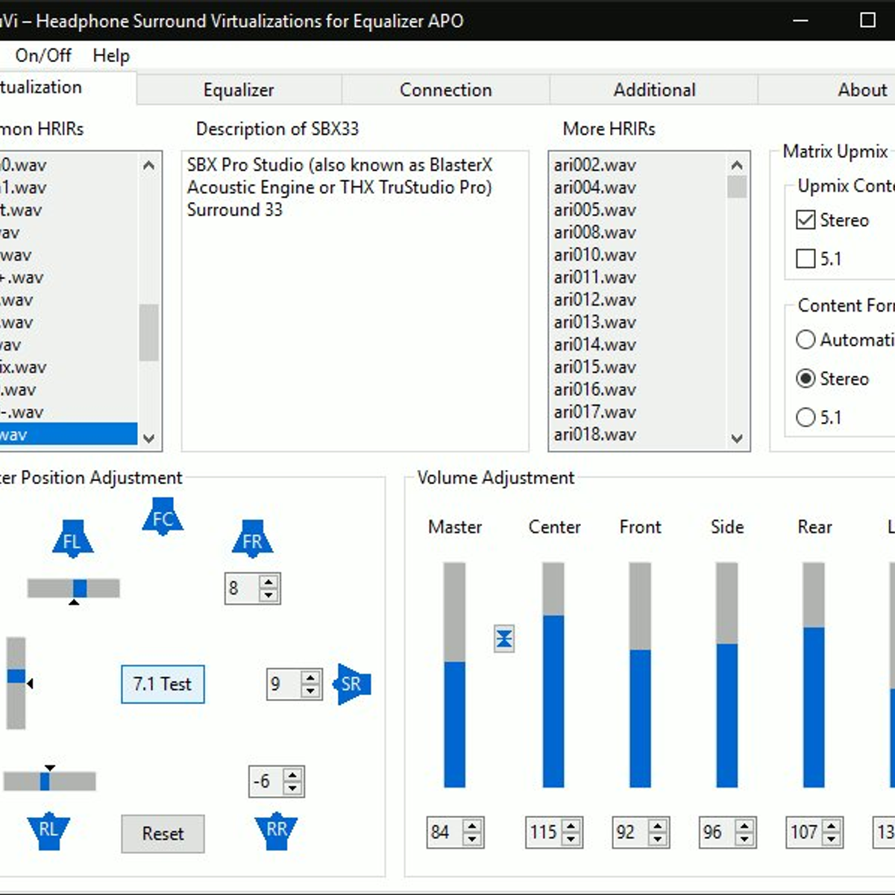Decrease the Center volume stepper value
The height and width of the screenshot is (895, 895).
tap(571, 839)
